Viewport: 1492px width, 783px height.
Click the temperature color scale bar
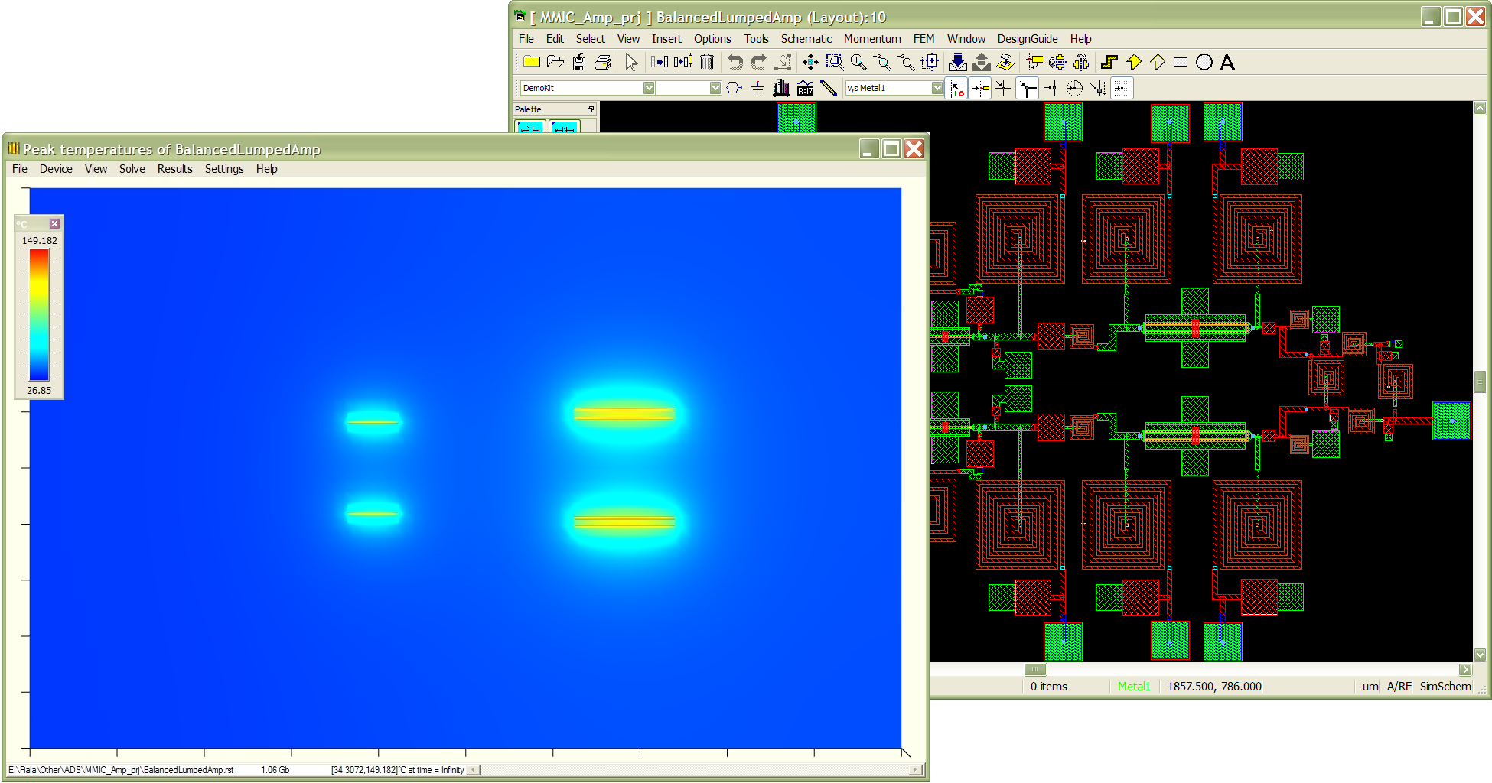(39, 315)
